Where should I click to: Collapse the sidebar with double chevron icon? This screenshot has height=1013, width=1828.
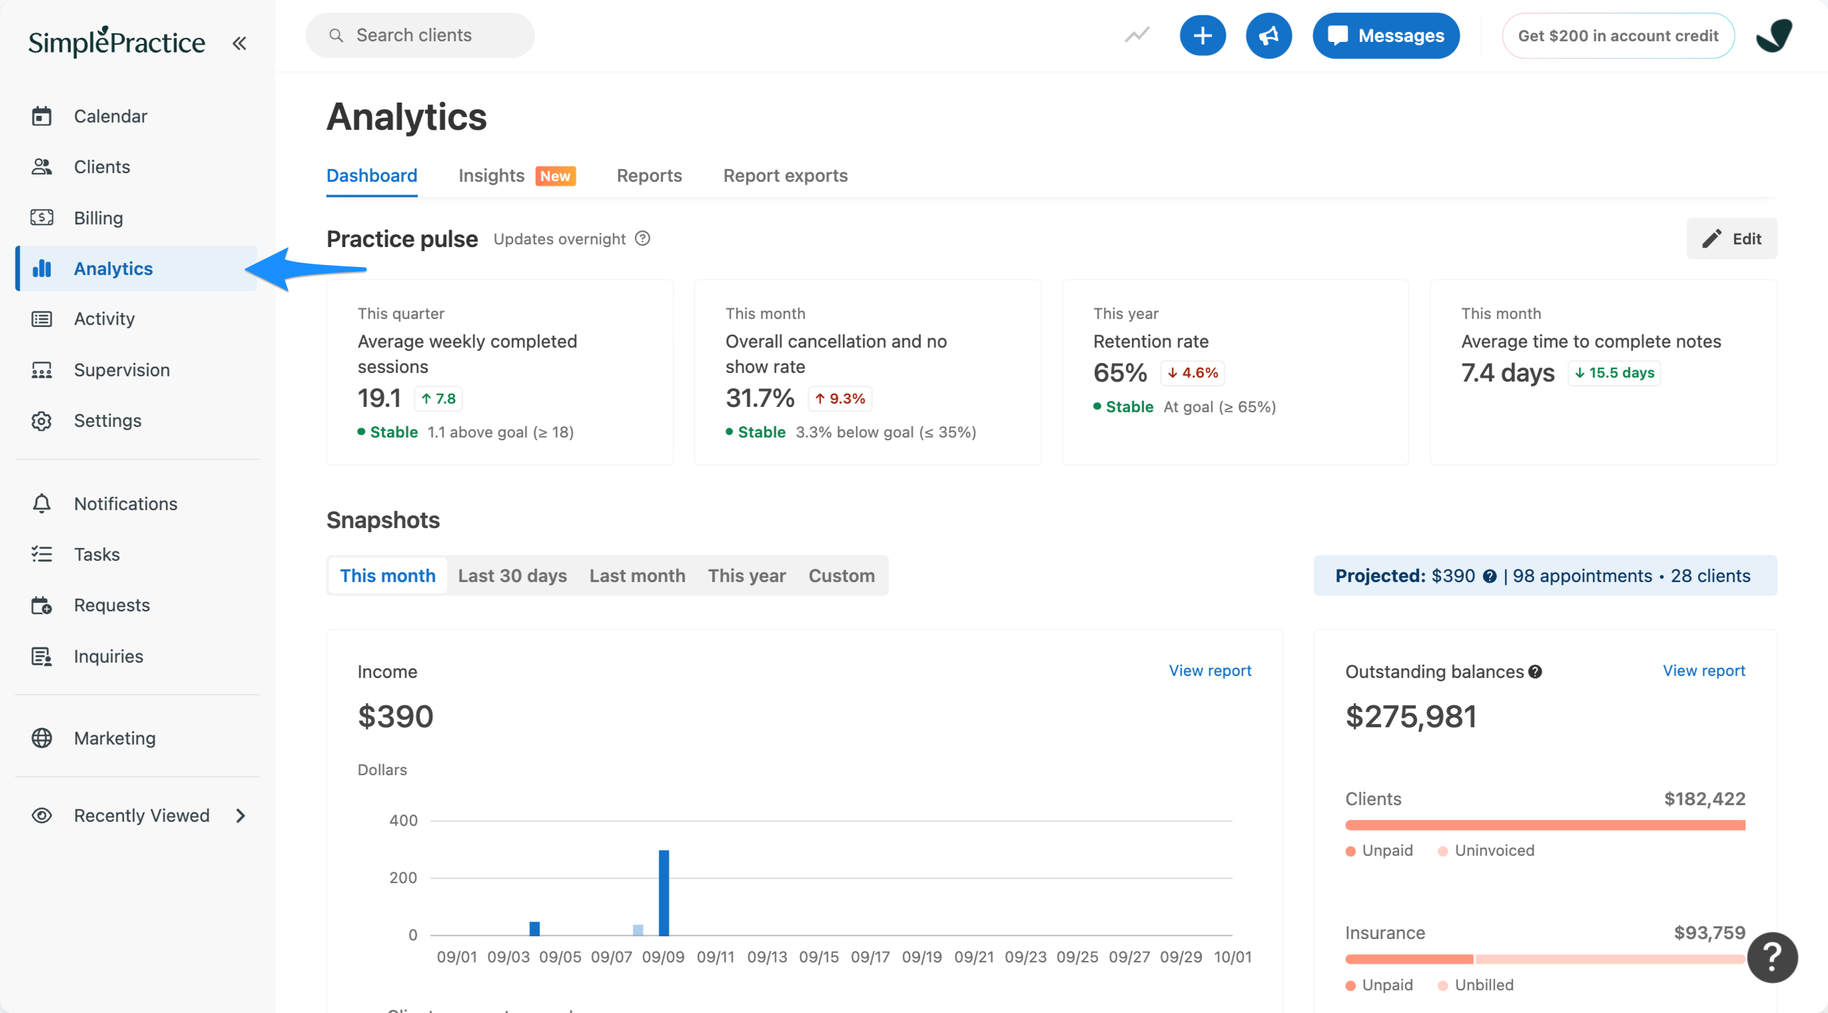(239, 43)
